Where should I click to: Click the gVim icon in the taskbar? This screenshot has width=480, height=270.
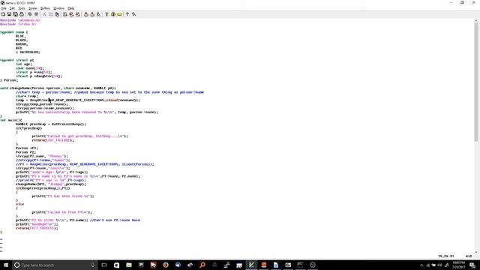click(x=251, y=265)
